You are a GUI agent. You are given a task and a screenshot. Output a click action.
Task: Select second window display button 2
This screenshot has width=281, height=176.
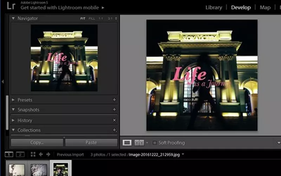tap(20, 155)
